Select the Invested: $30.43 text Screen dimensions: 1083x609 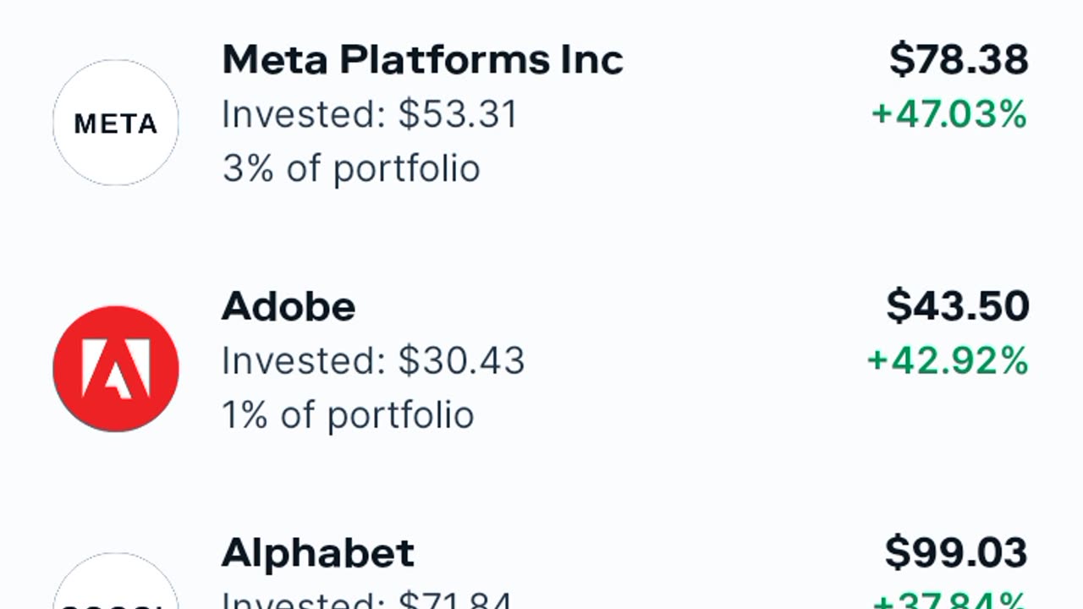point(373,361)
